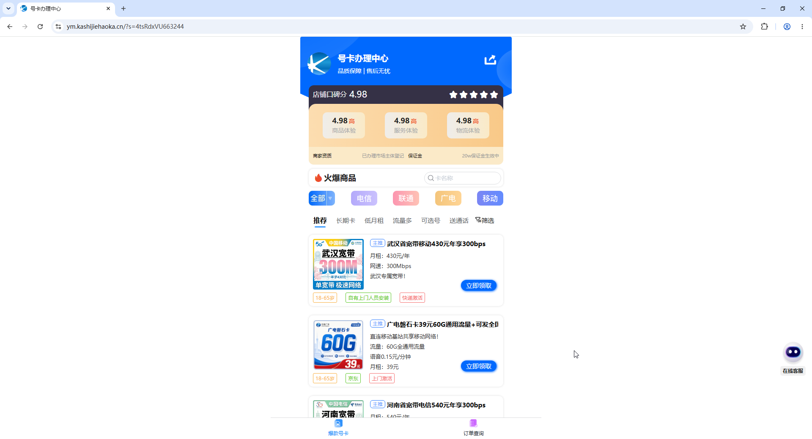The image size is (812, 439).
Task: Open the tab search dropdown arrow
Action: (x=8, y=8)
